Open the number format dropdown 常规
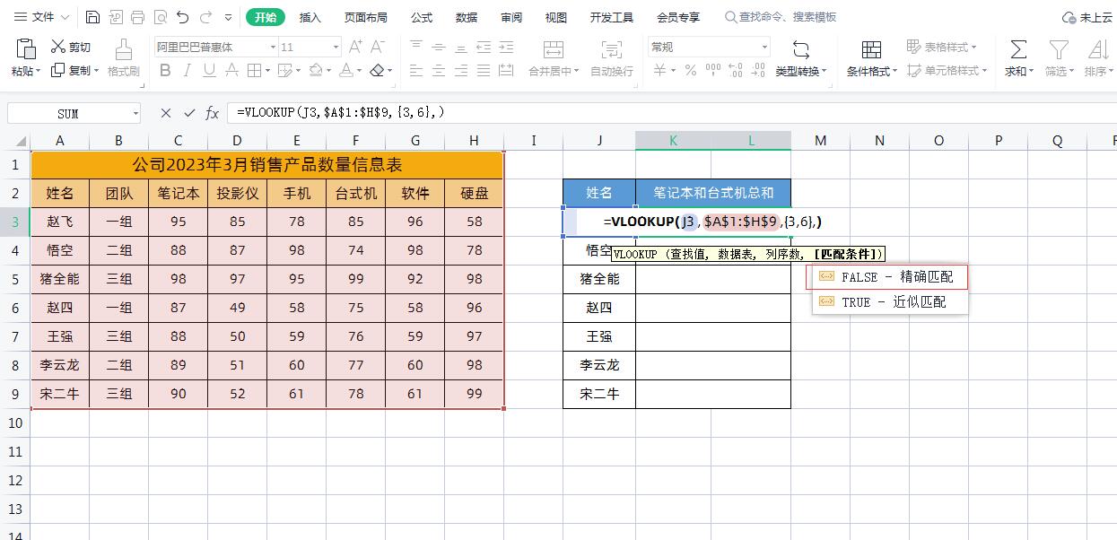 [764, 47]
